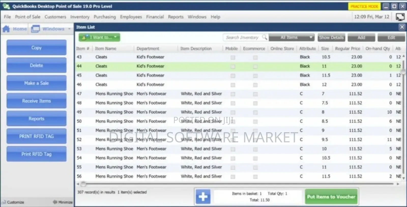Click the horizontal scrollbar thumb under the list
The height and width of the screenshot is (207, 407).
pyautogui.click(x=83, y=184)
